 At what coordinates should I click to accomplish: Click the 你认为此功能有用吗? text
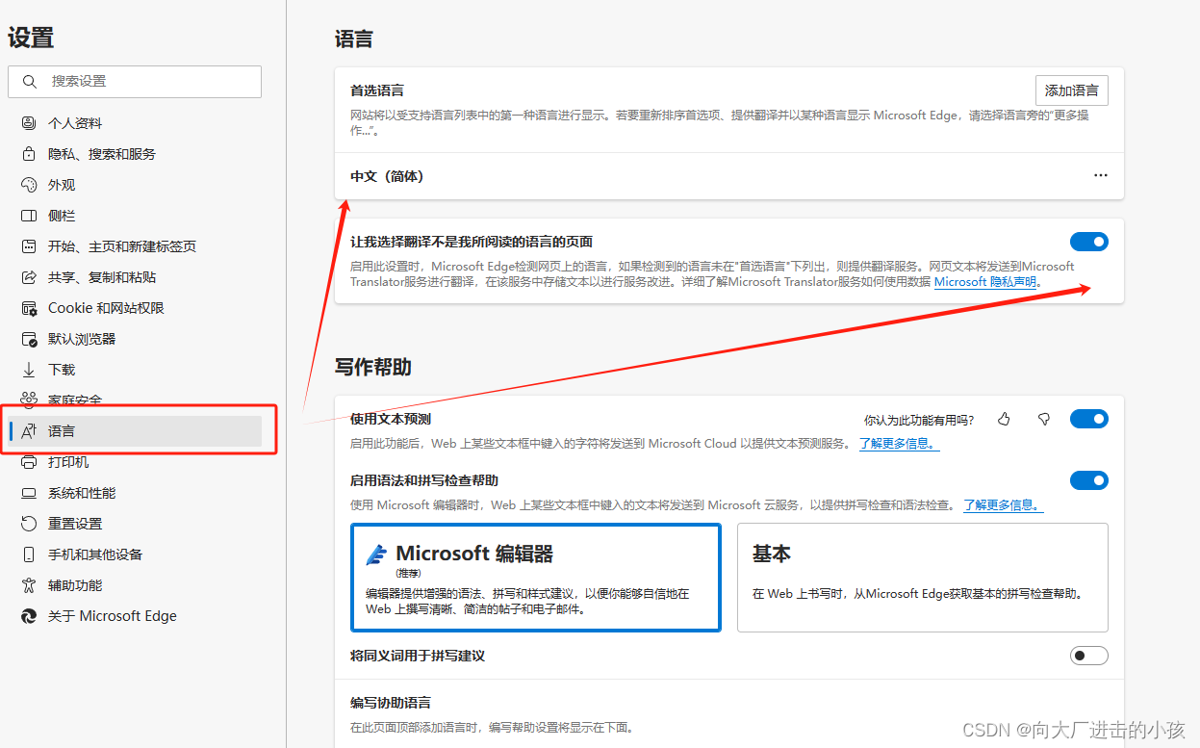(x=919, y=420)
